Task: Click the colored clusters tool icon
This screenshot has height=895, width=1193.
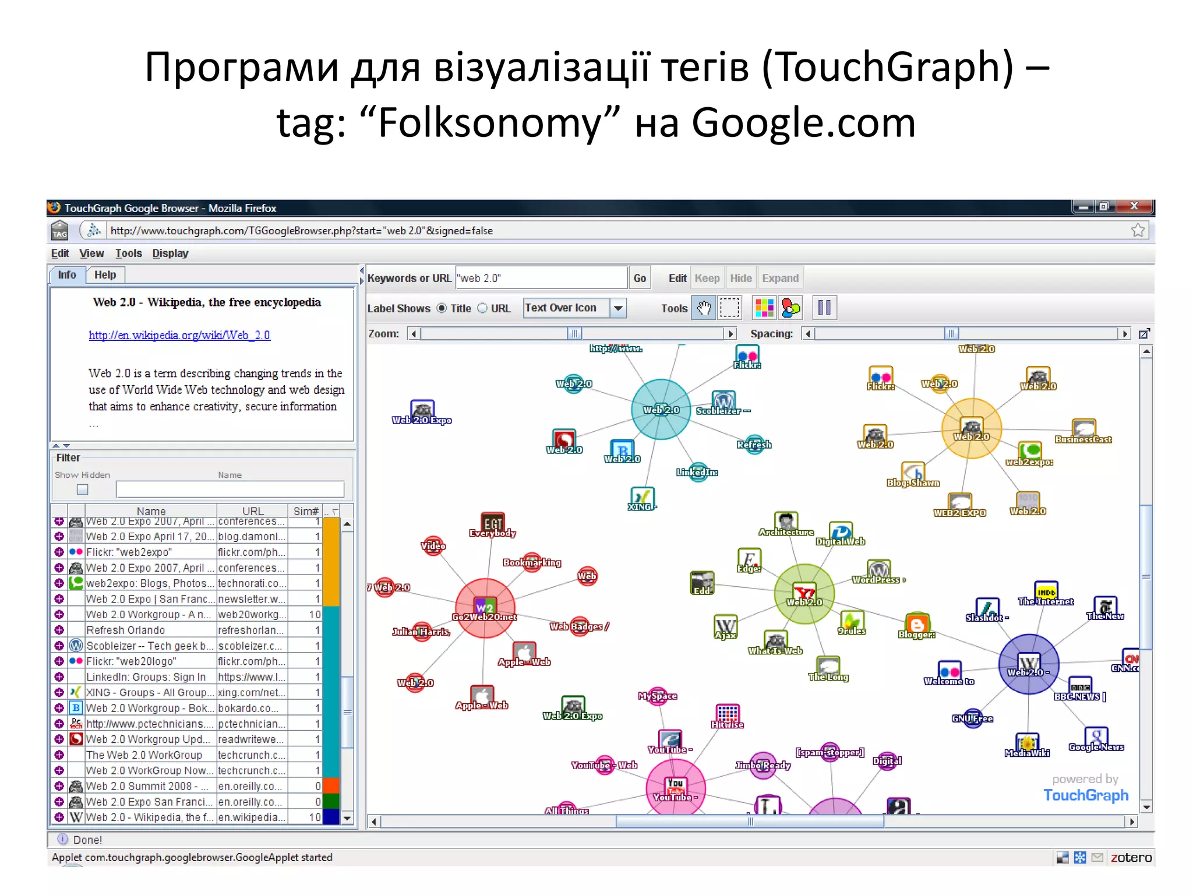Action: tap(790, 308)
